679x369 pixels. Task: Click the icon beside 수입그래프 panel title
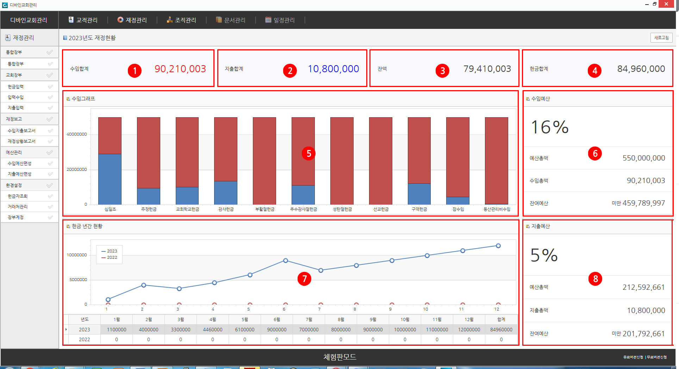pyautogui.click(x=68, y=99)
